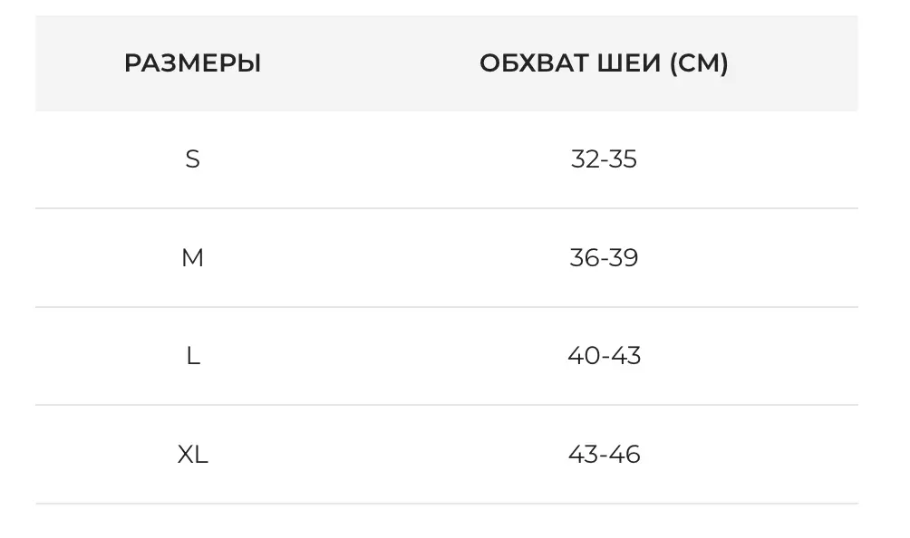Click the divider line below the S row
Screen dimensions: 910x538
[446, 208]
